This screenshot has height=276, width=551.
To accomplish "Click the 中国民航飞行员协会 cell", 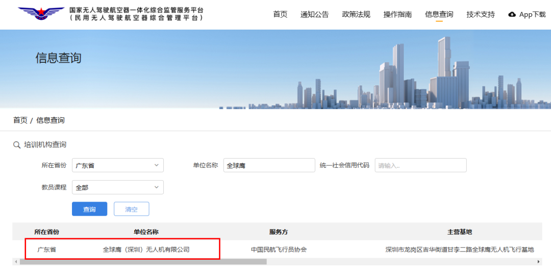I will click(x=279, y=249).
